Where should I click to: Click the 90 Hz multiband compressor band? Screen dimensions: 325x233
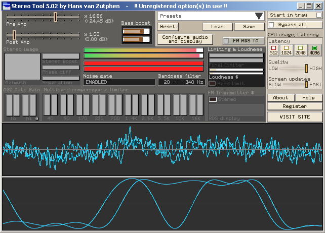[66, 105]
